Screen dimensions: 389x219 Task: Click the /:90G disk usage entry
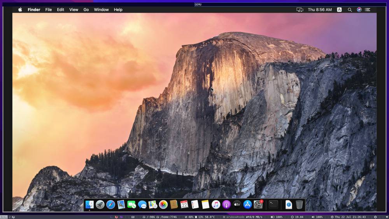(x=149, y=217)
